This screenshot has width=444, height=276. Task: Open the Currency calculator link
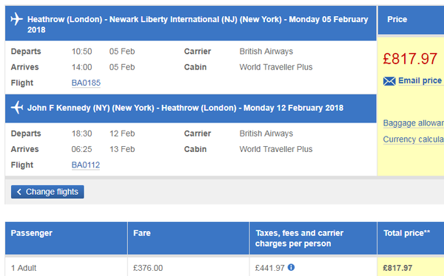point(414,139)
